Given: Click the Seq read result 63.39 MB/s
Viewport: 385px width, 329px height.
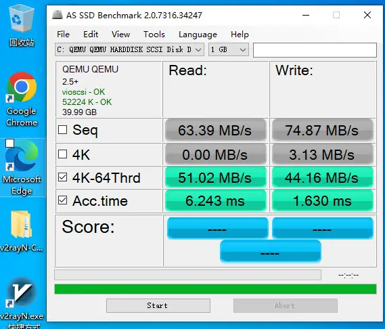Looking at the screenshot, I should pos(215,130).
